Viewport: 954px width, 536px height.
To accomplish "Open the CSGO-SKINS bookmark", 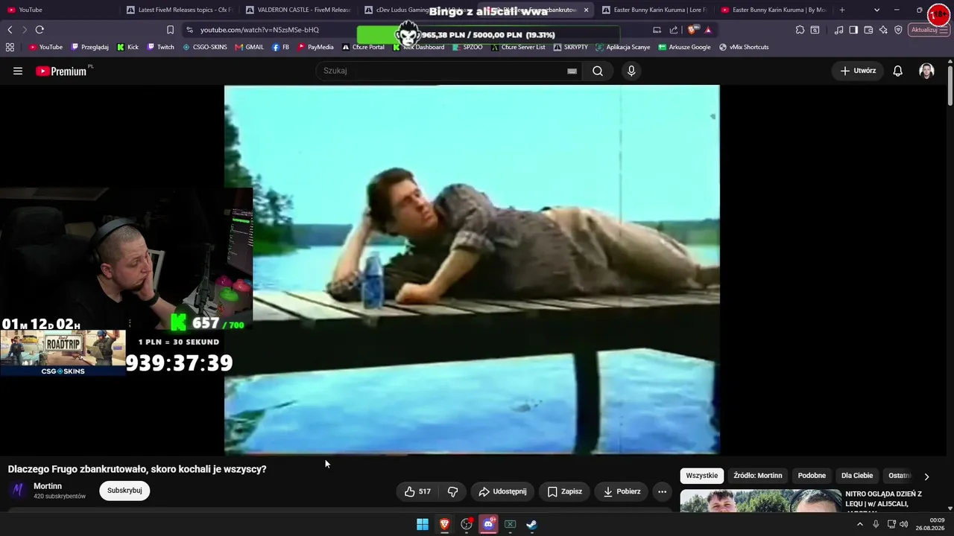I will point(205,47).
